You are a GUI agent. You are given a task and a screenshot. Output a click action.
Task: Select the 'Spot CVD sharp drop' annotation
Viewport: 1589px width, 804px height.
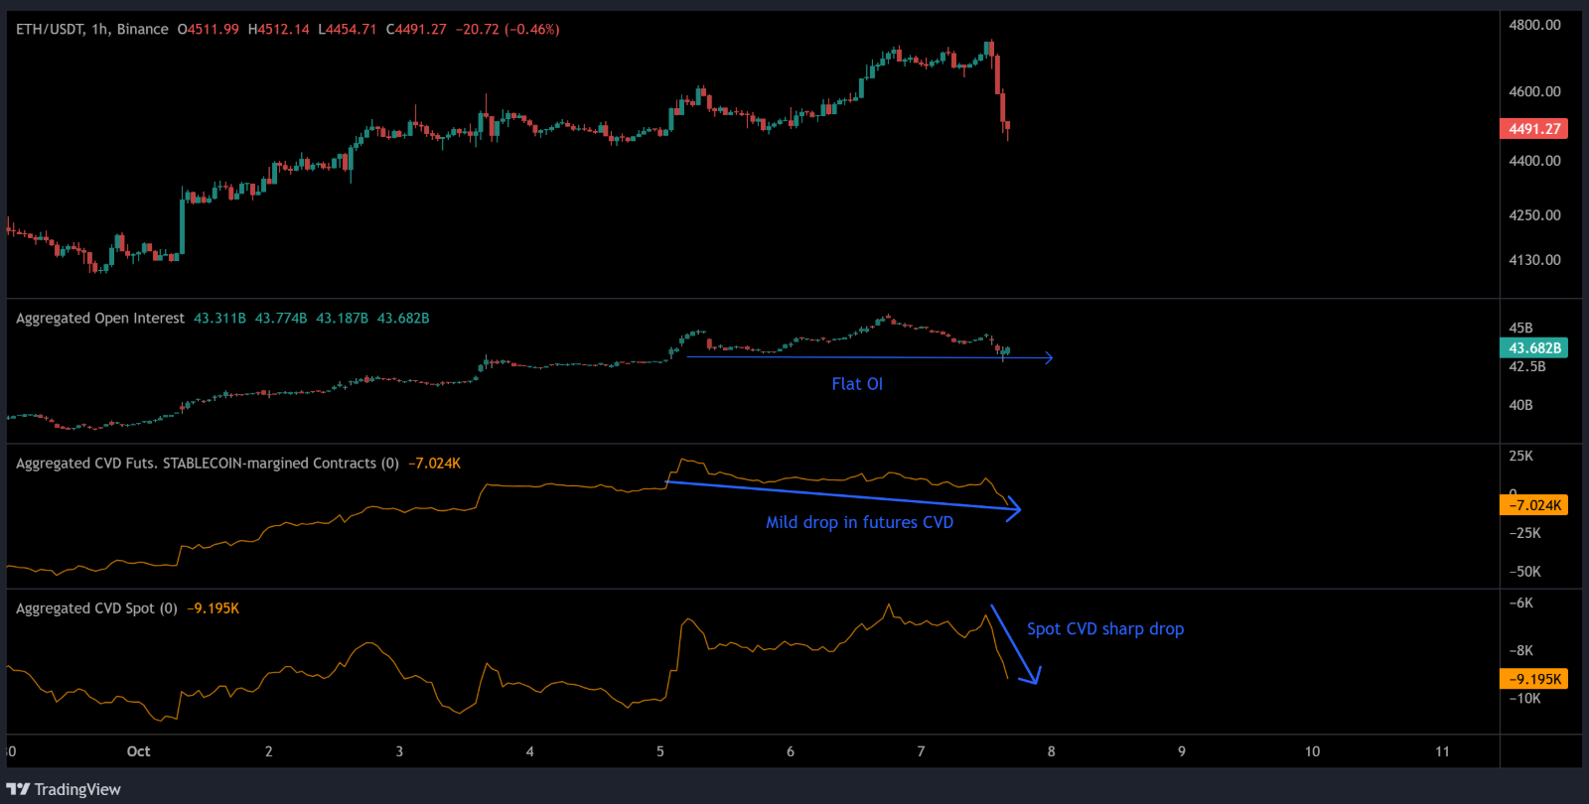(x=1104, y=629)
